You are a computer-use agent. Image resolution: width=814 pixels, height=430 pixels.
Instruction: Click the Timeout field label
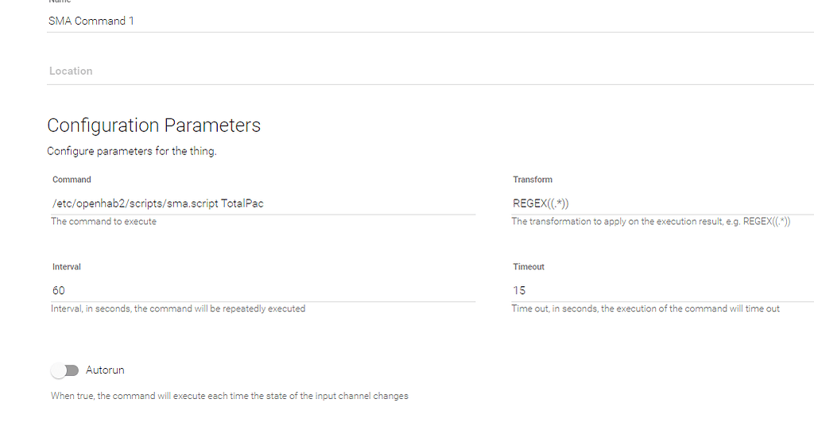[529, 267]
